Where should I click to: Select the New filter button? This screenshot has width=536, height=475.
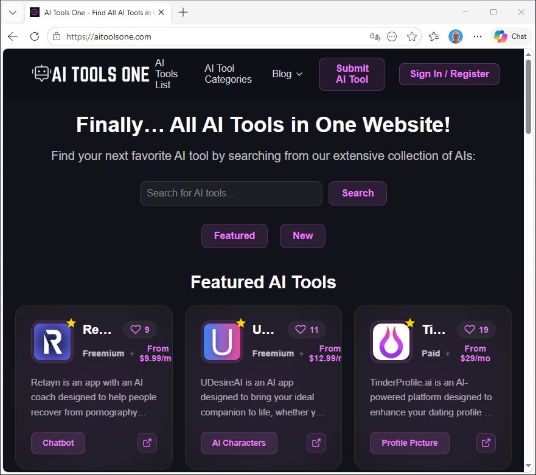tap(302, 236)
